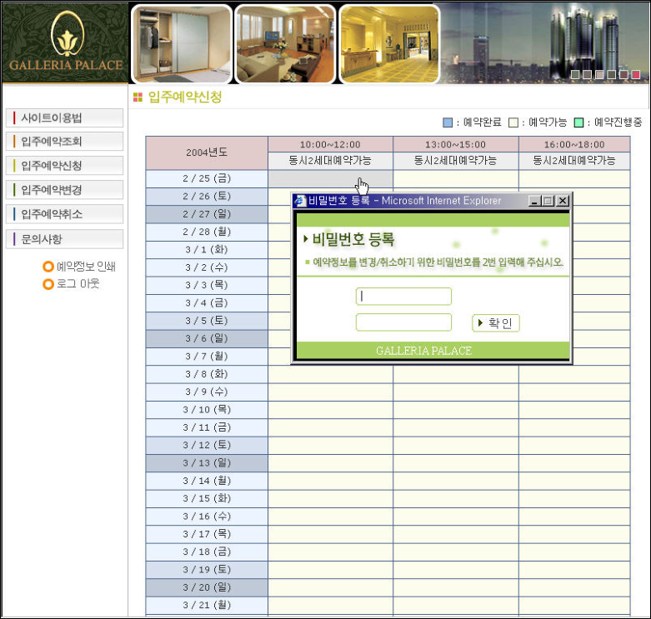Click the orange circle beside 예약정보 인쇄

coord(48,267)
